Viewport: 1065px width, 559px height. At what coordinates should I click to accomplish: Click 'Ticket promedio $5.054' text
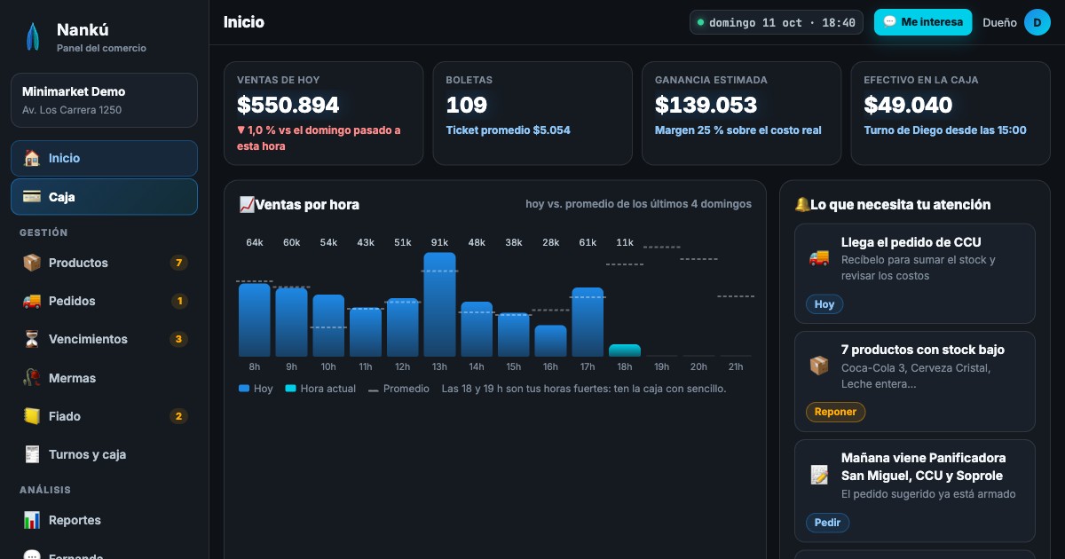(509, 130)
